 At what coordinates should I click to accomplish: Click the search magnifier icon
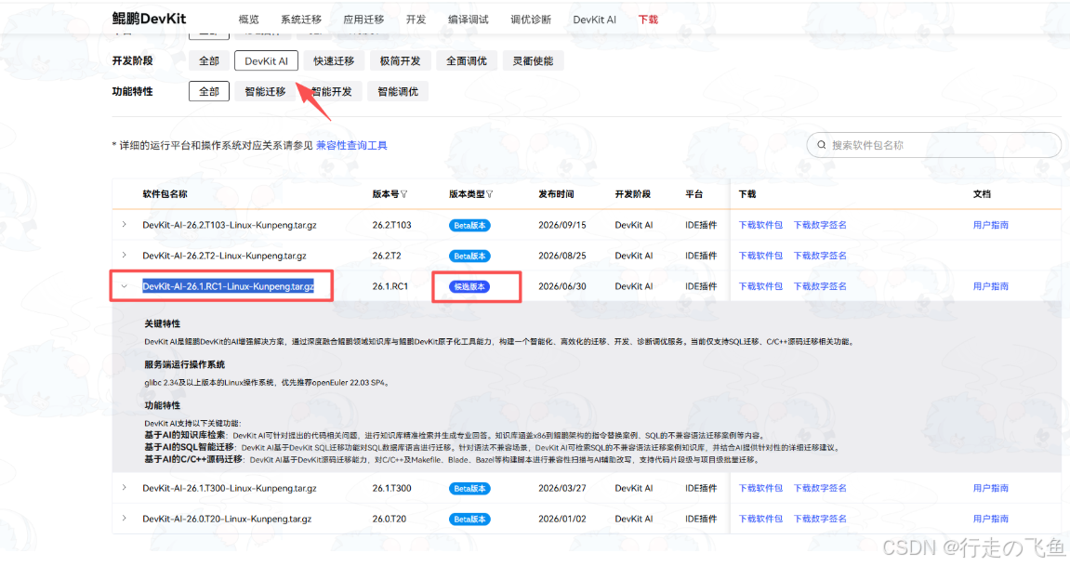[x=822, y=145]
